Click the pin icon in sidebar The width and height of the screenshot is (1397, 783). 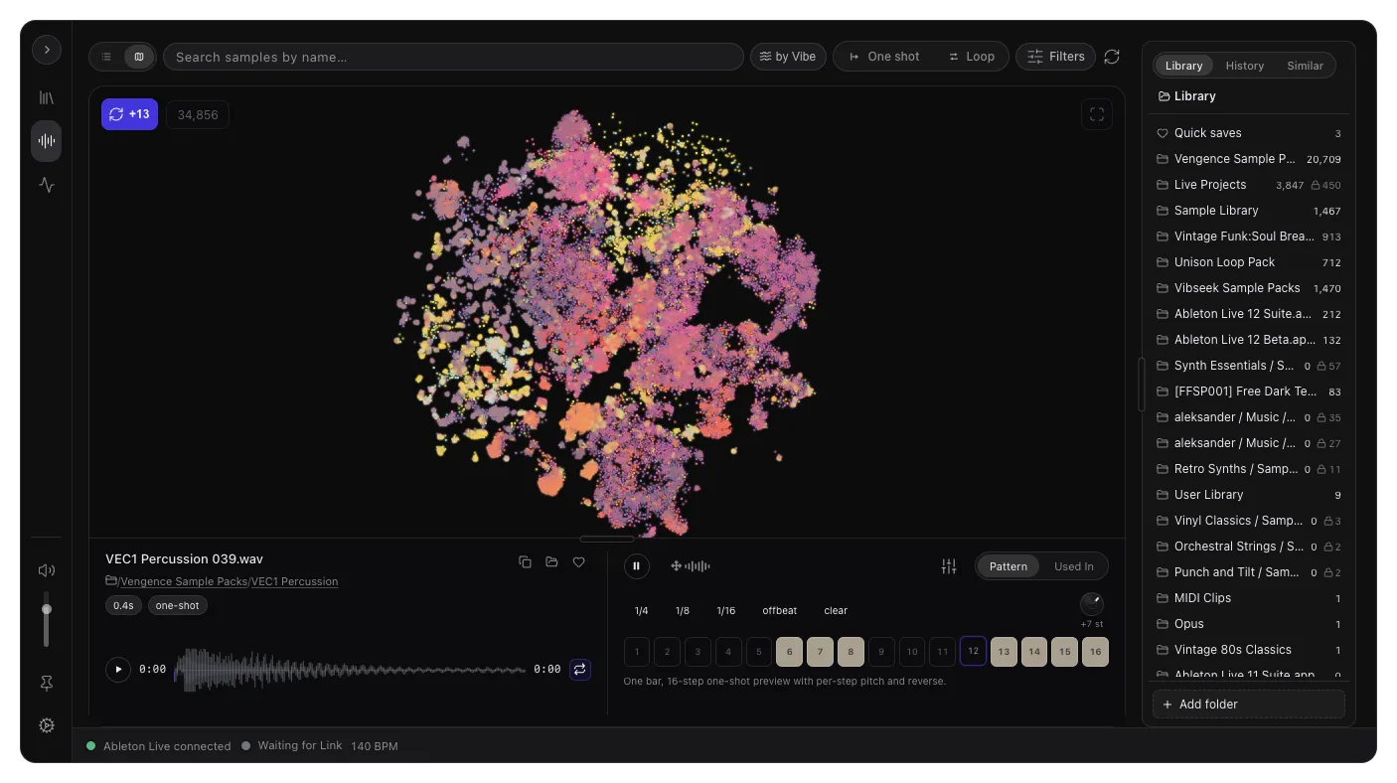pyautogui.click(x=47, y=684)
